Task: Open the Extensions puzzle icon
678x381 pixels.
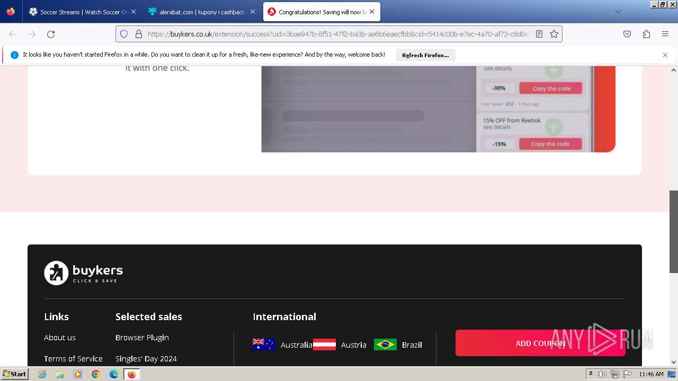Action: pos(646,34)
